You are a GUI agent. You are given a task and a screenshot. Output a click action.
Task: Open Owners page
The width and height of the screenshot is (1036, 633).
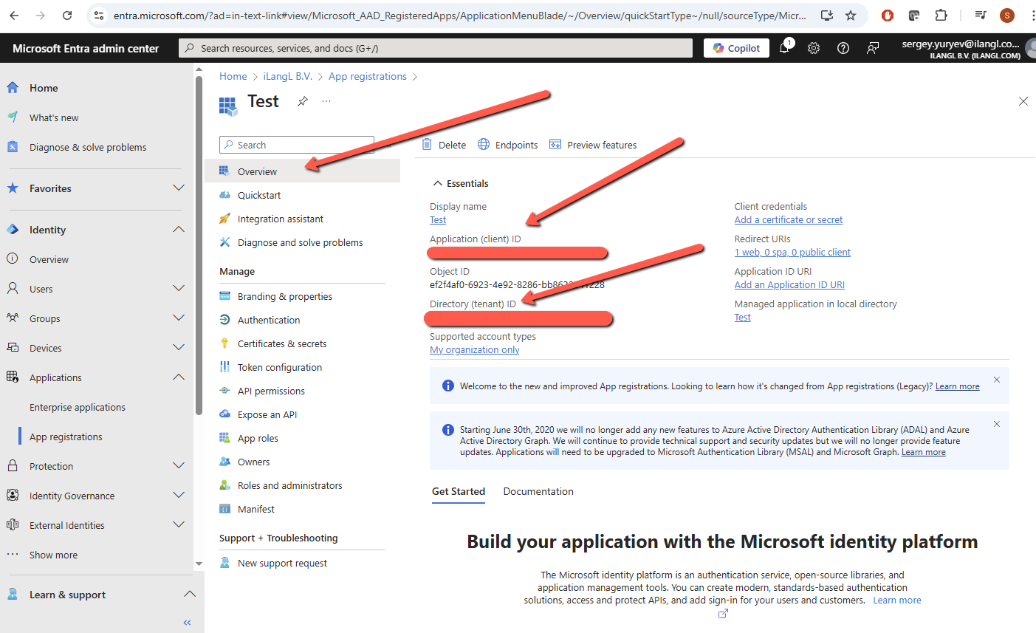click(254, 462)
